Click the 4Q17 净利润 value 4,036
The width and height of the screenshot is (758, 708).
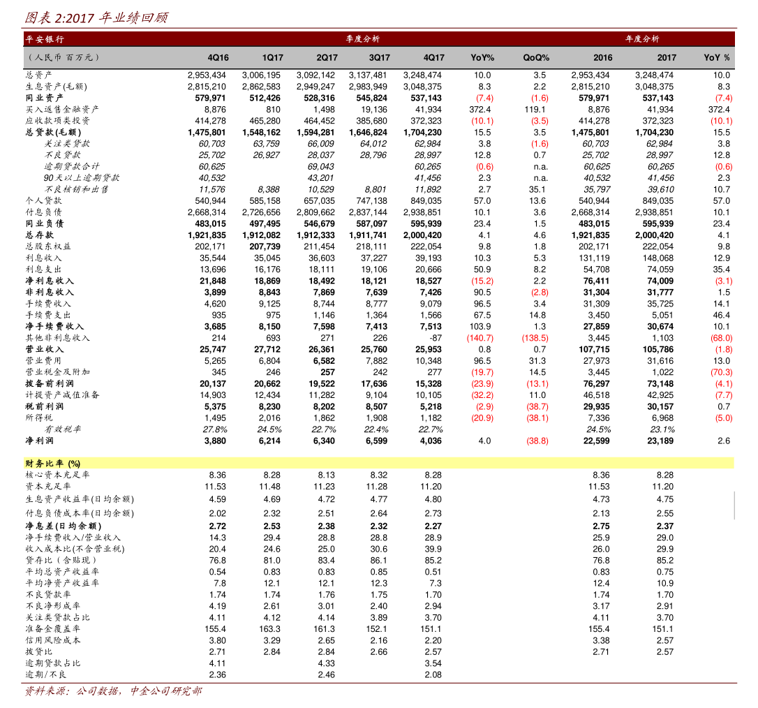(x=429, y=441)
